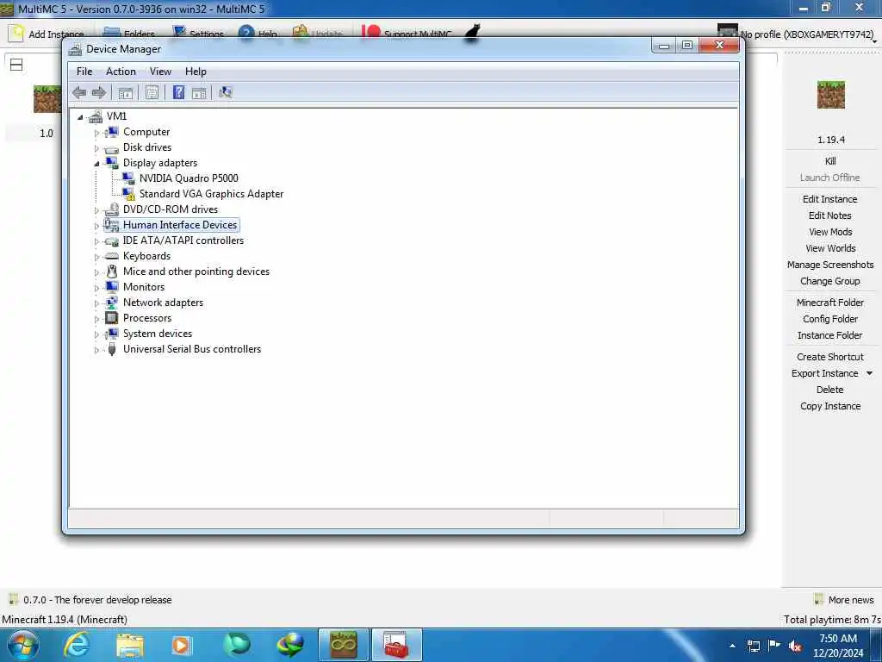The image size is (882, 662).
Task: Open the Help menu in Device Manager
Action: point(196,72)
